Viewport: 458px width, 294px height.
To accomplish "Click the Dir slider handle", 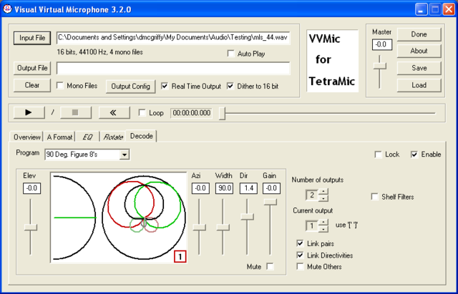I will [247, 216].
